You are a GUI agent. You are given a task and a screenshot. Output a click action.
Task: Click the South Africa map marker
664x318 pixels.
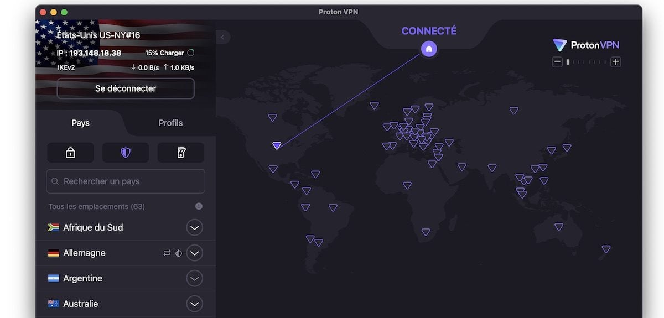point(426,232)
